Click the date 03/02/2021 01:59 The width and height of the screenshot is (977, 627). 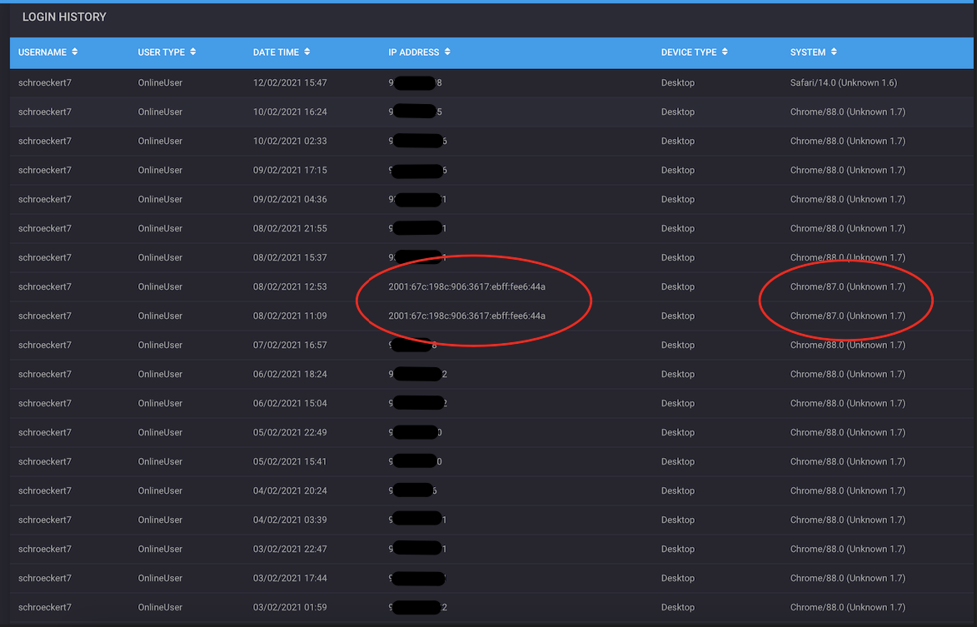290,607
